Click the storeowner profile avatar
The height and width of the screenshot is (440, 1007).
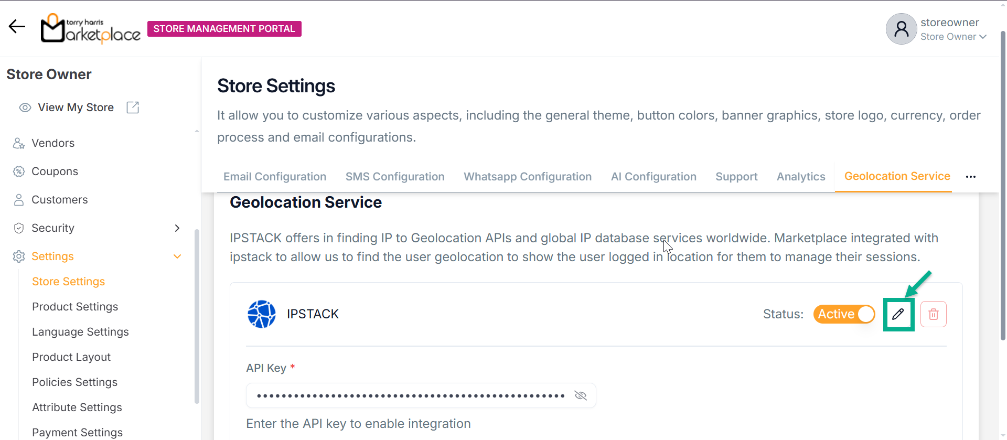pos(901,29)
